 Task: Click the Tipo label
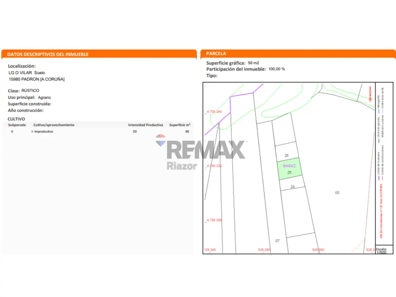212,76
